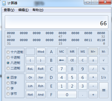
Task: Click the bit group 0011 in binary display
Action: click(88, 40)
